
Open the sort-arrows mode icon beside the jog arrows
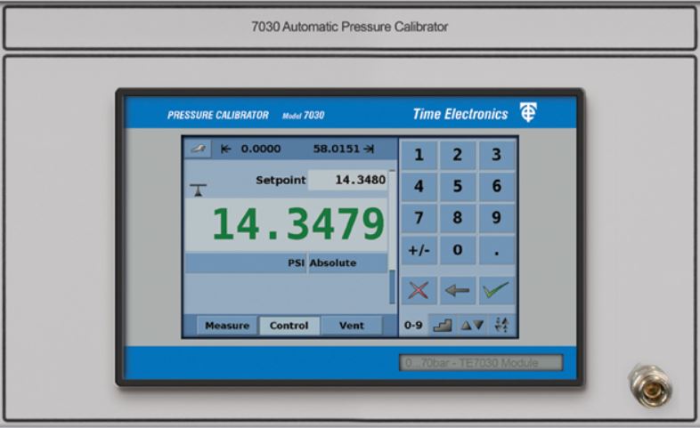pyautogui.click(x=501, y=325)
